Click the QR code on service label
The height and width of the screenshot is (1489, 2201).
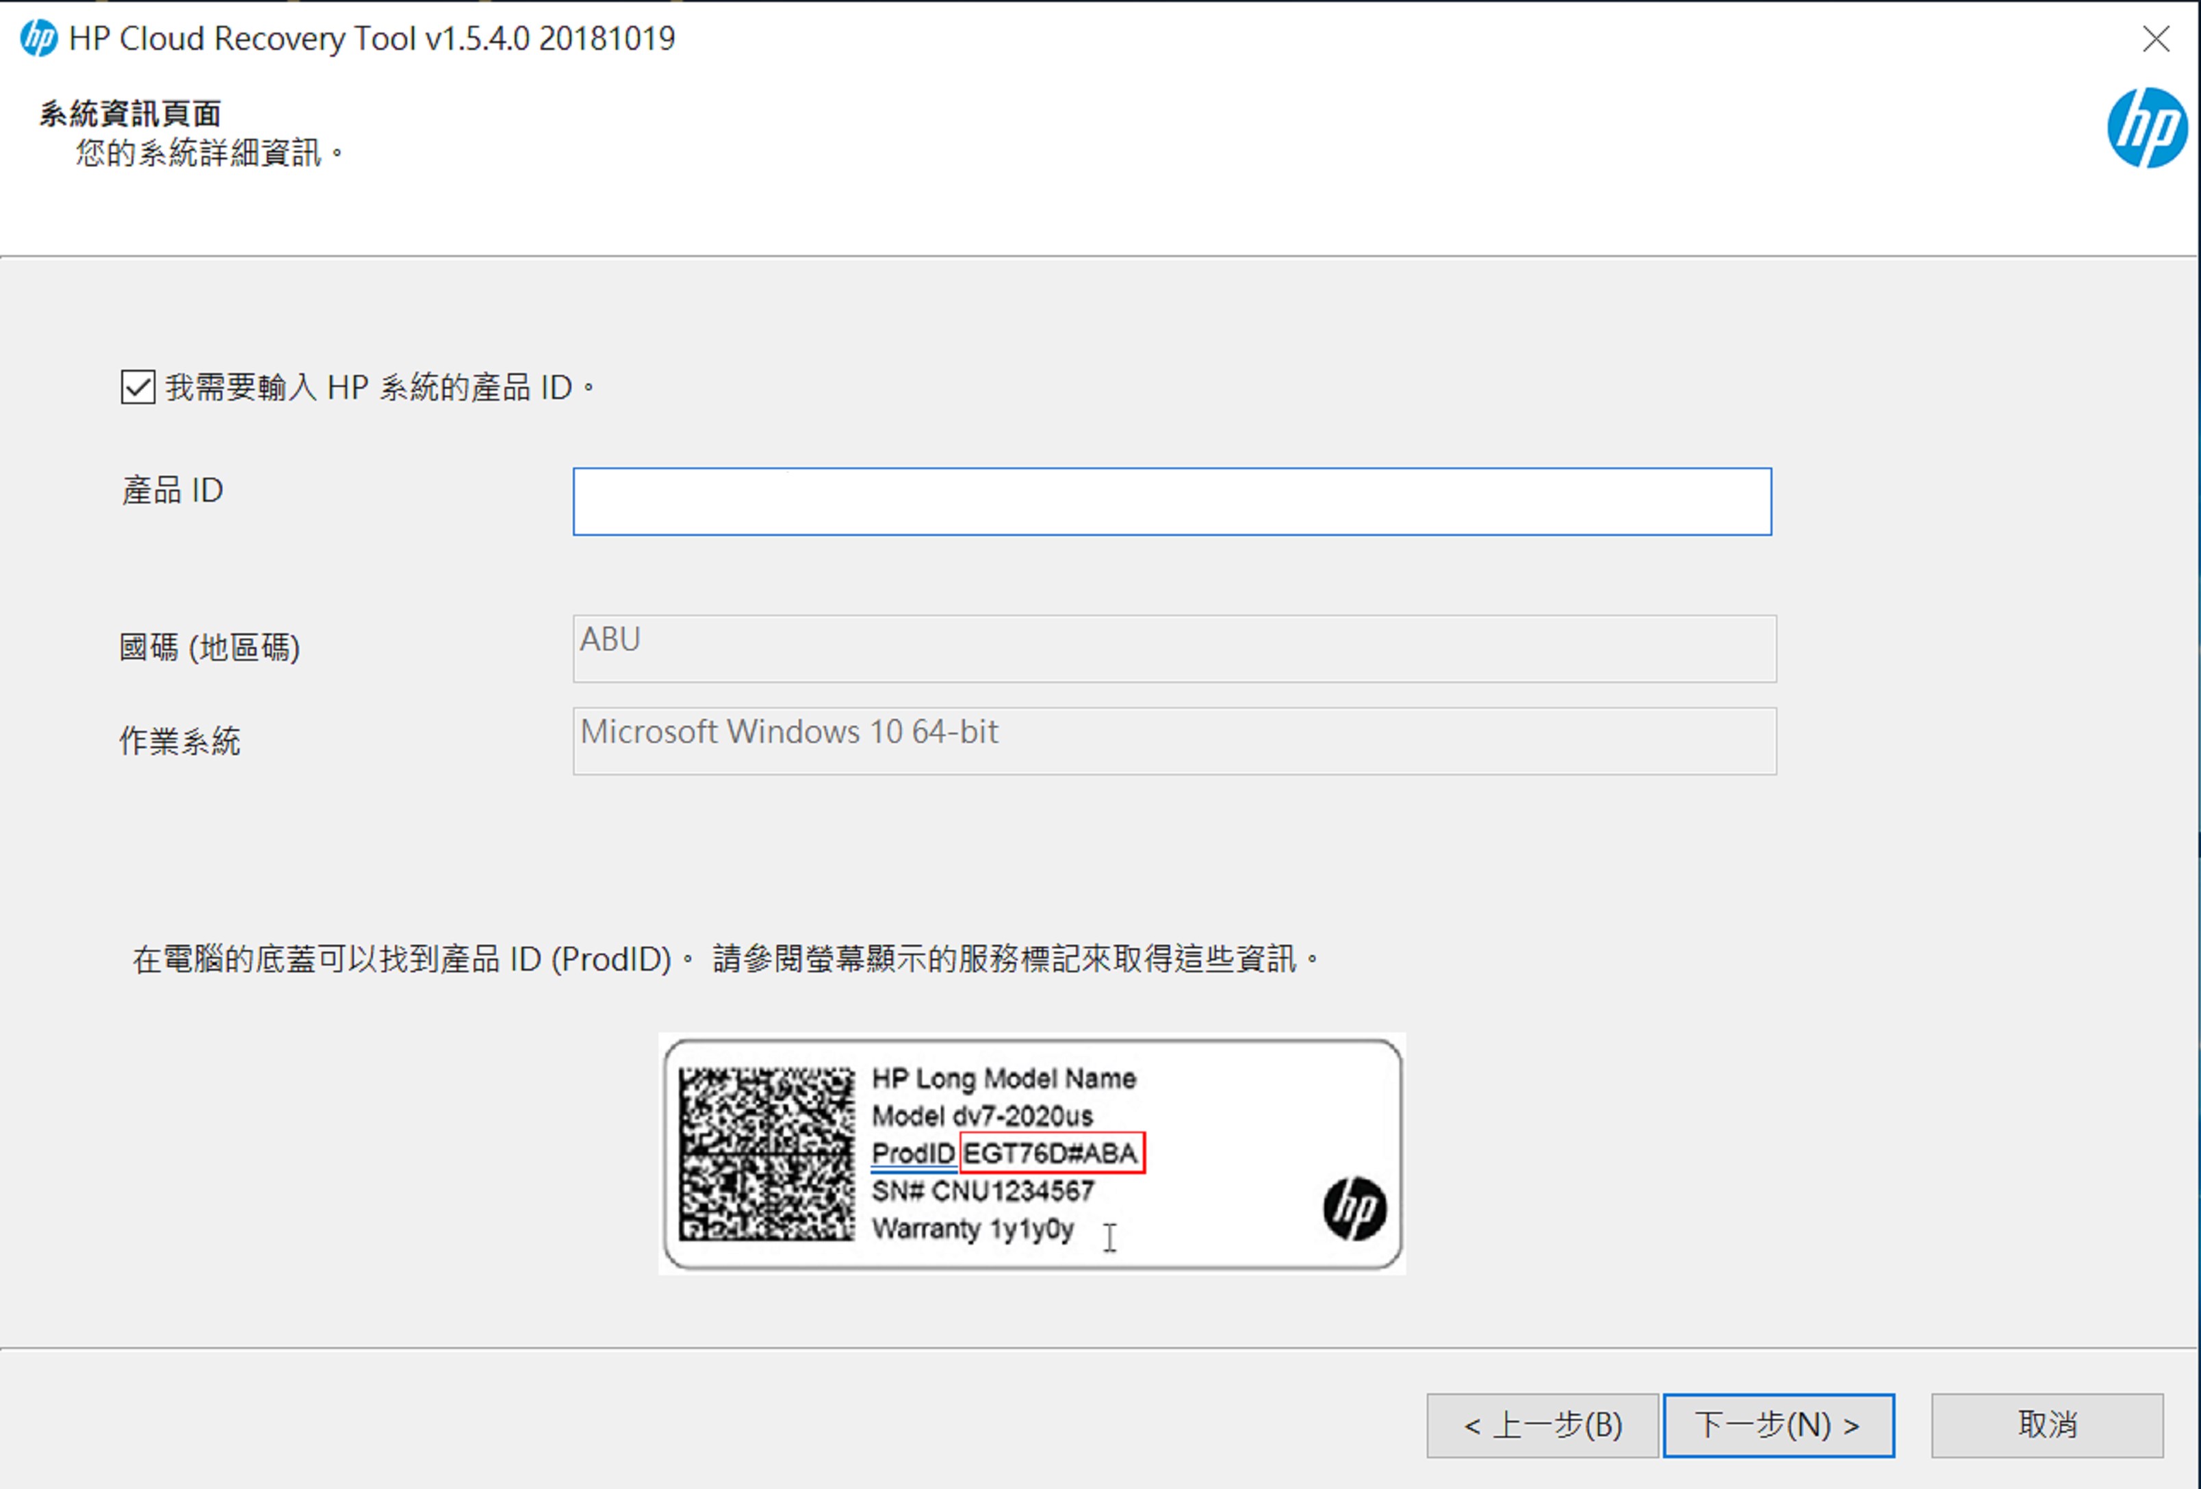click(767, 1154)
